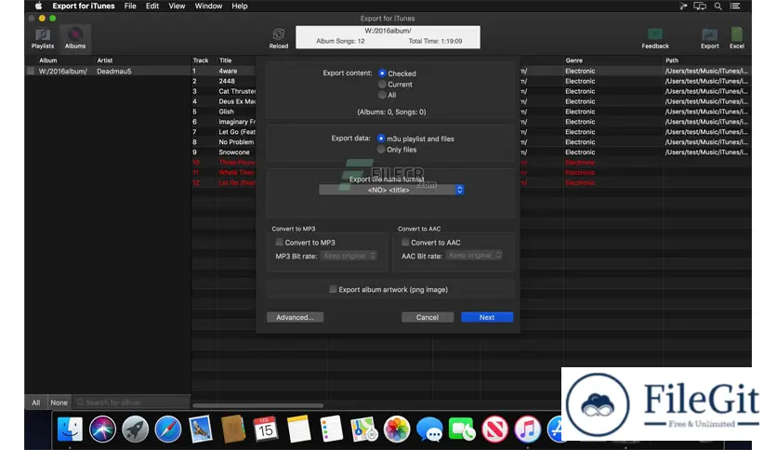The image size is (777, 450).
Task: Open Mail stamp icon in dock
Action: [201, 429]
